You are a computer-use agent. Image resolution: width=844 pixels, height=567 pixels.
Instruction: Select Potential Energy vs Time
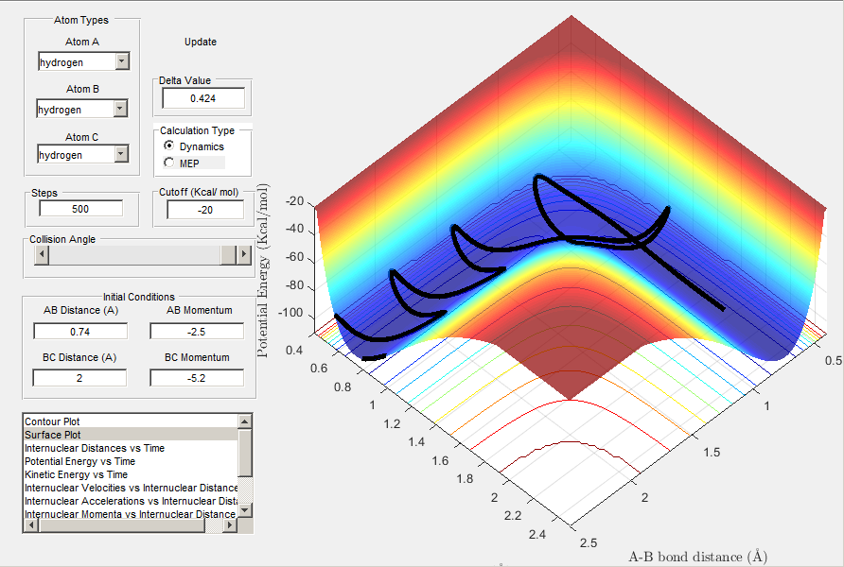pos(131,461)
